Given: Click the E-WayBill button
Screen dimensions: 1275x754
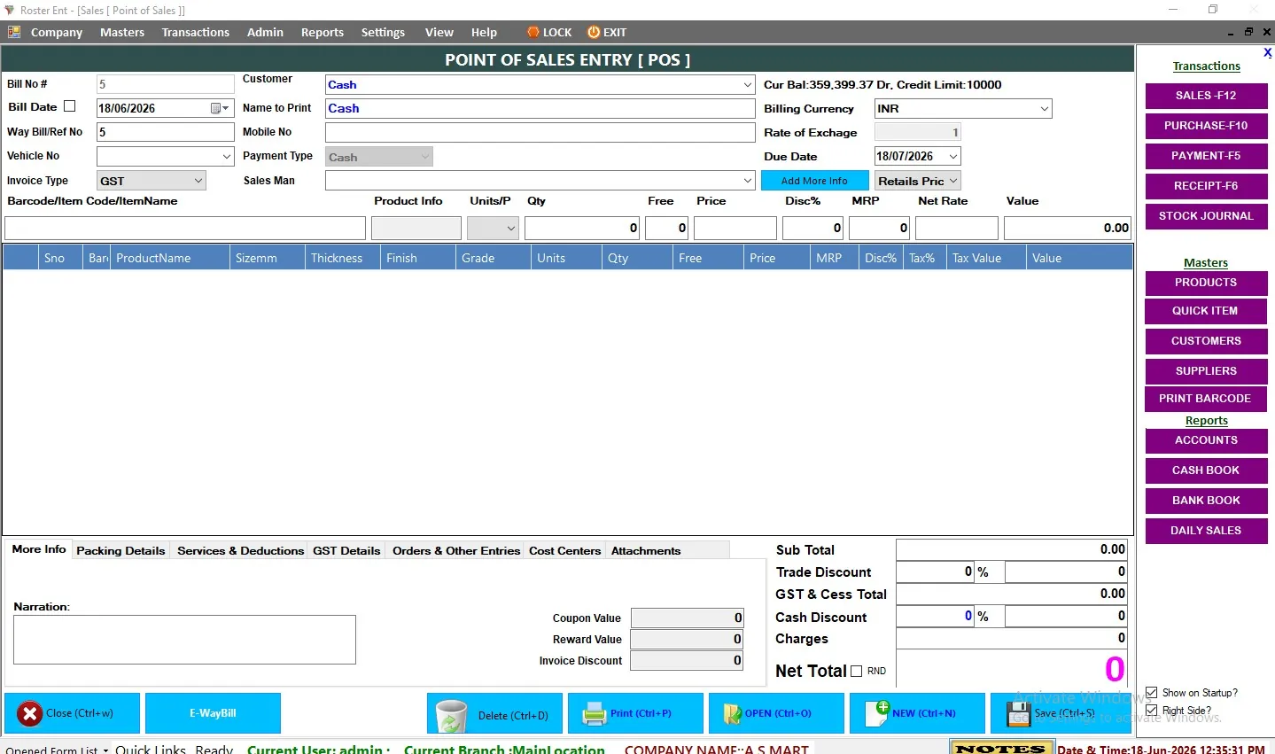Looking at the screenshot, I should tap(213, 713).
